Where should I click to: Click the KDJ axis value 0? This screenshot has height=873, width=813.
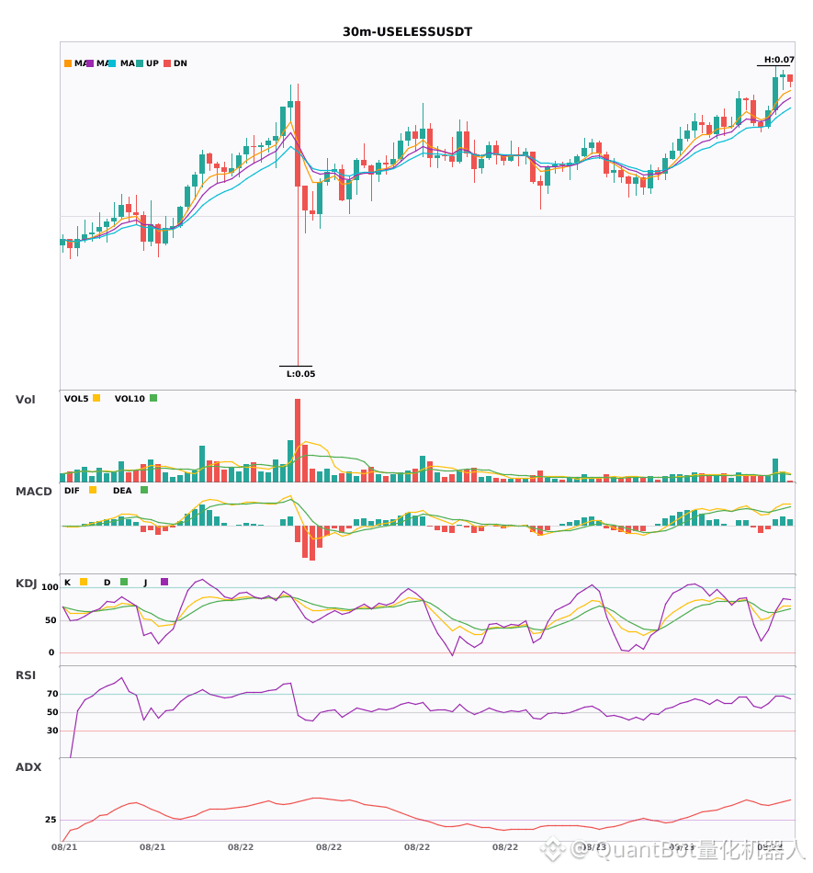point(51,652)
